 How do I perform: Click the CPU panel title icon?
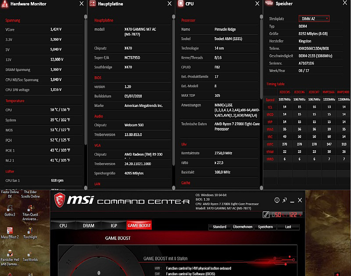click(x=180, y=4)
